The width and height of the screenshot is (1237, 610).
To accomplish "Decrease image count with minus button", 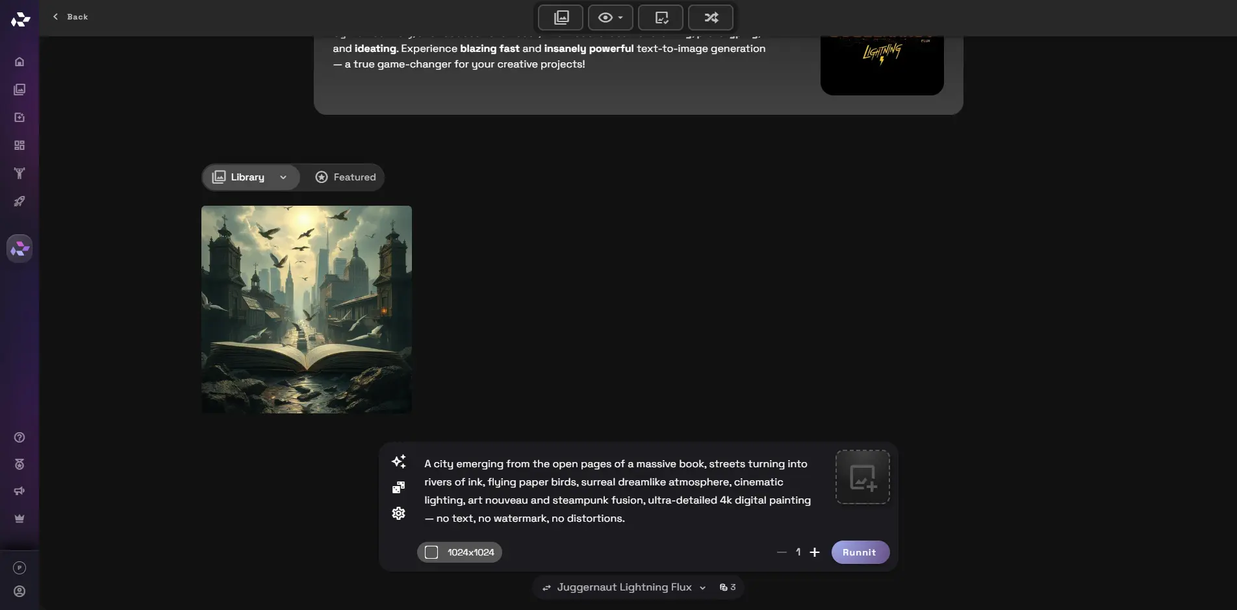I will (x=782, y=552).
